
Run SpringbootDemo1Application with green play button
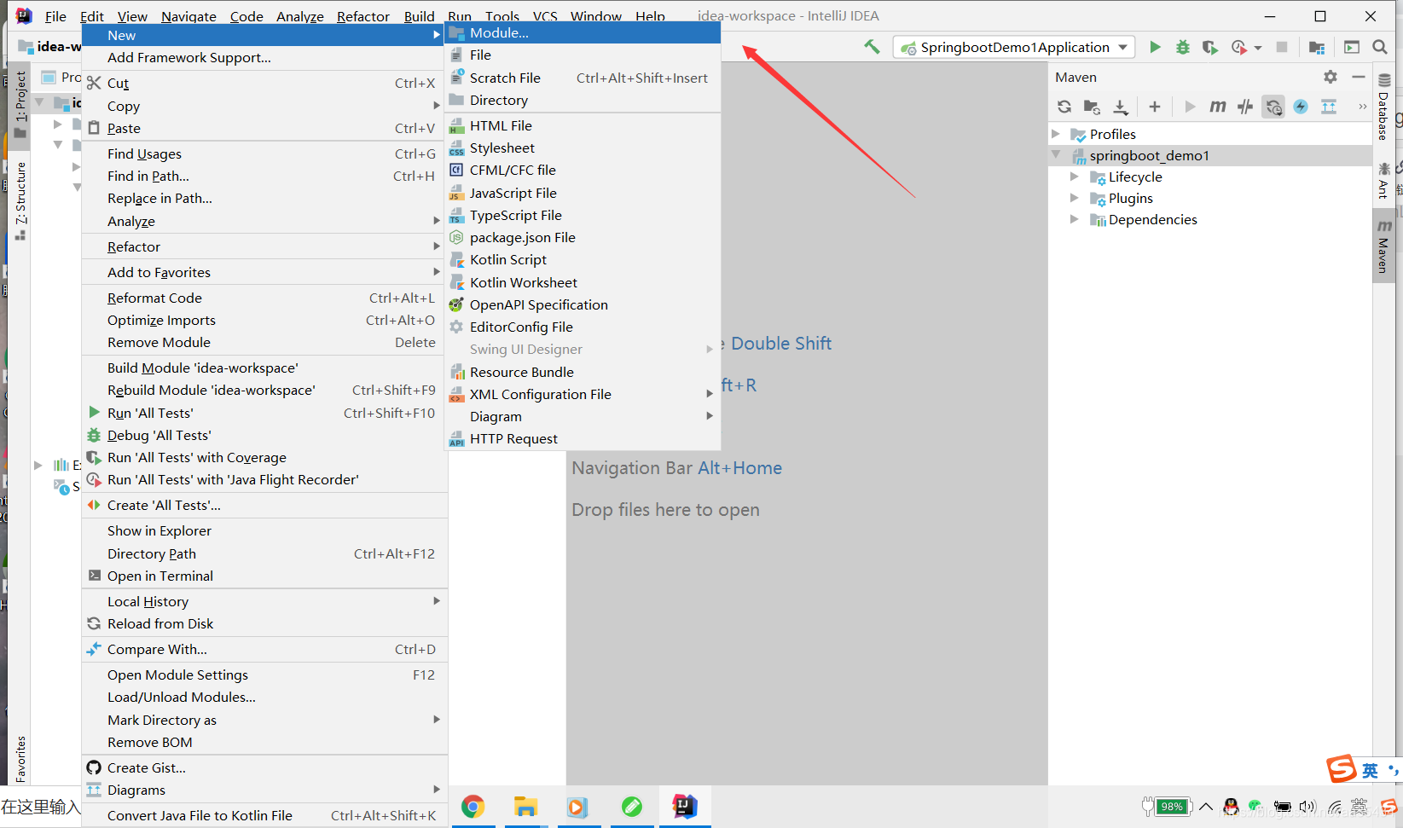[x=1155, y=47]
